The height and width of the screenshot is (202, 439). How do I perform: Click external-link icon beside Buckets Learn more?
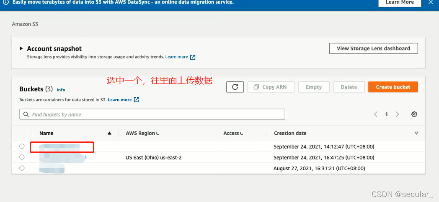[x=136, y=100]
